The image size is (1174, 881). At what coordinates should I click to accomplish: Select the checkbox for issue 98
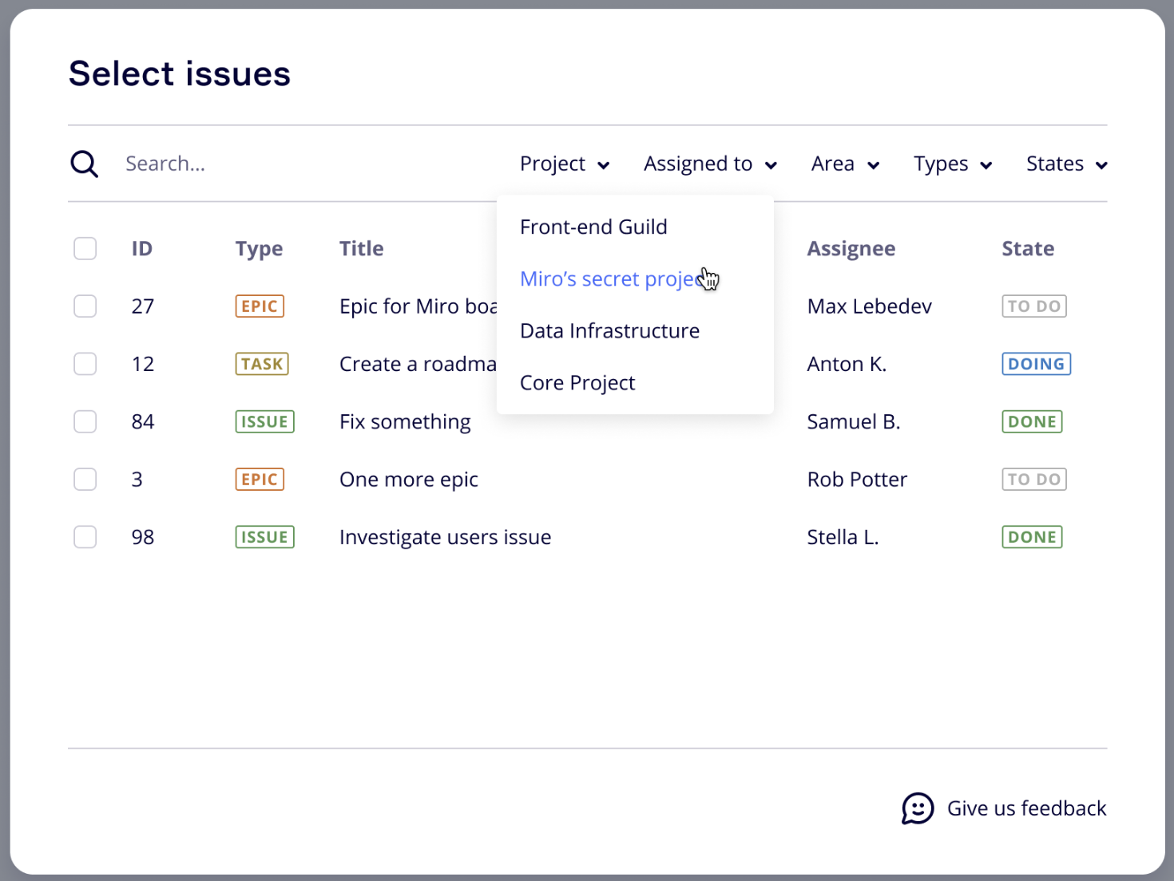pyautogui.click(x=85, y=537)
